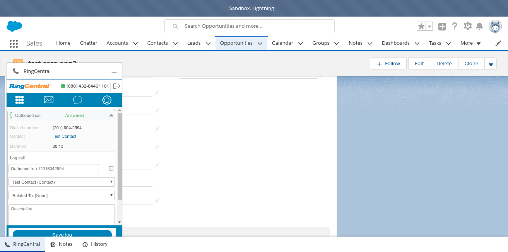
Task: Click the Follow button
Action: 388,64
